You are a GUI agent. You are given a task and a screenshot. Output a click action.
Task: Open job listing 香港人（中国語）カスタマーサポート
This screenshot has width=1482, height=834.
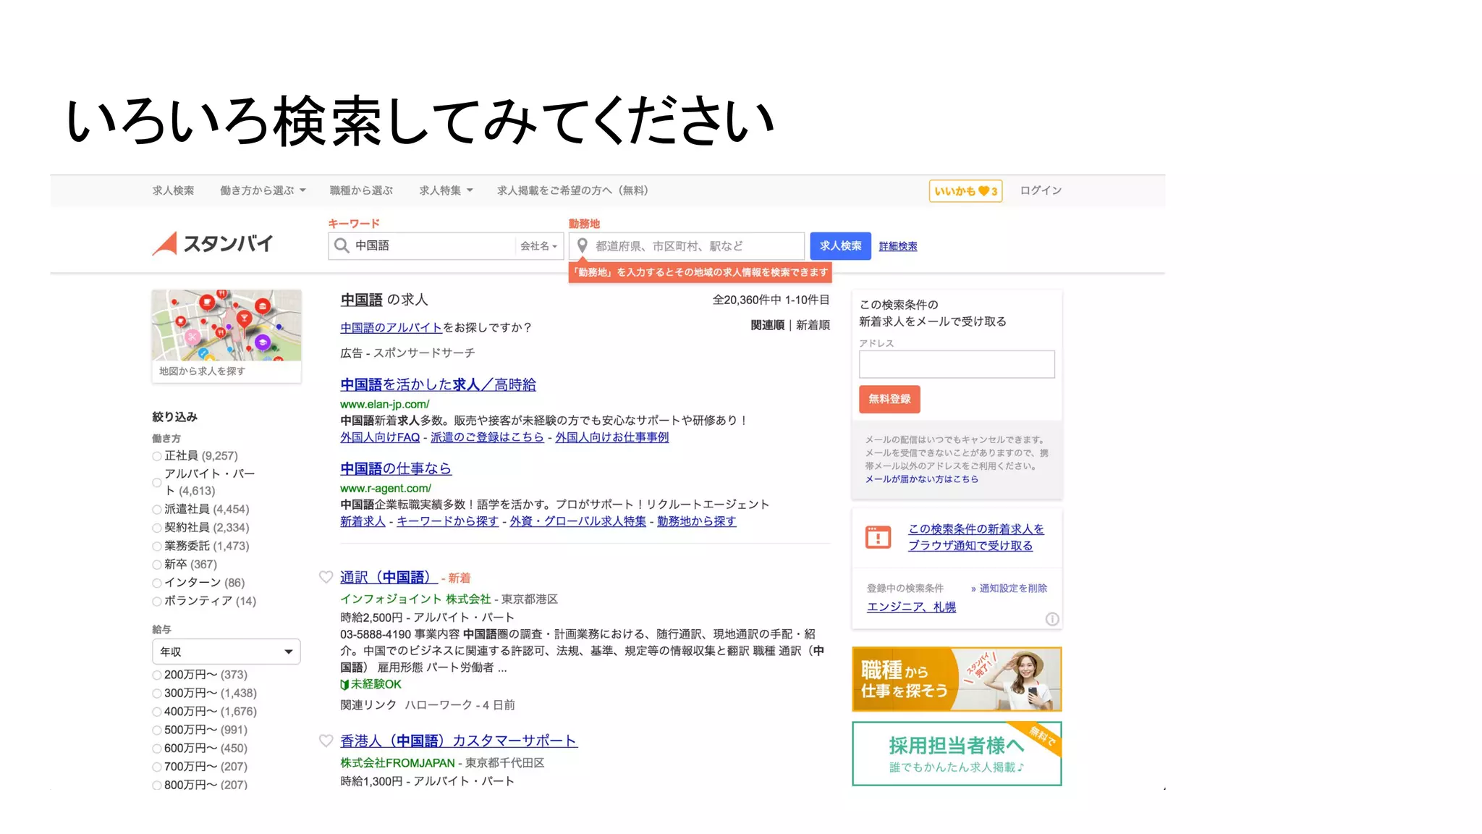coord(459,741)
